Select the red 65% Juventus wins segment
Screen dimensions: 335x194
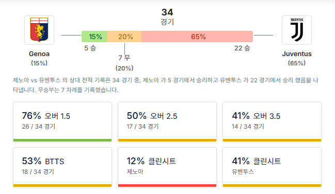(x=197, y=37)
